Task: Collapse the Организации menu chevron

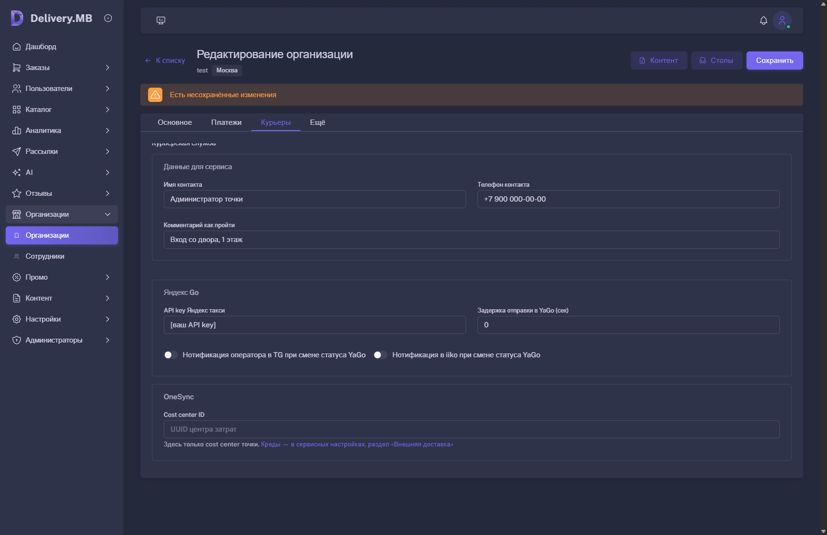Action: click(x=108, y=214)
